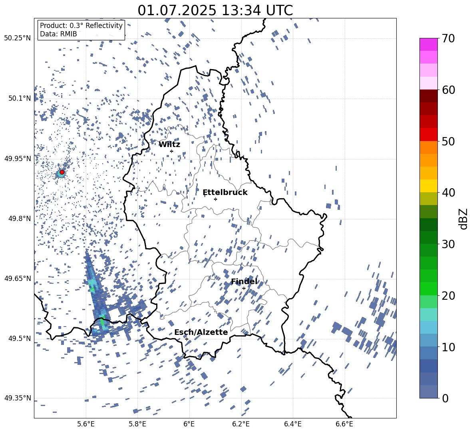Click the colorbar tick label 30
This screenshot has height=432, width=473.
click(x=449, y=244)
